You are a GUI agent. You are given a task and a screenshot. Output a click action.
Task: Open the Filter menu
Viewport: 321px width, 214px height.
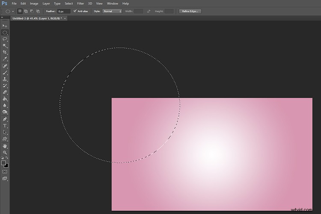80,3
